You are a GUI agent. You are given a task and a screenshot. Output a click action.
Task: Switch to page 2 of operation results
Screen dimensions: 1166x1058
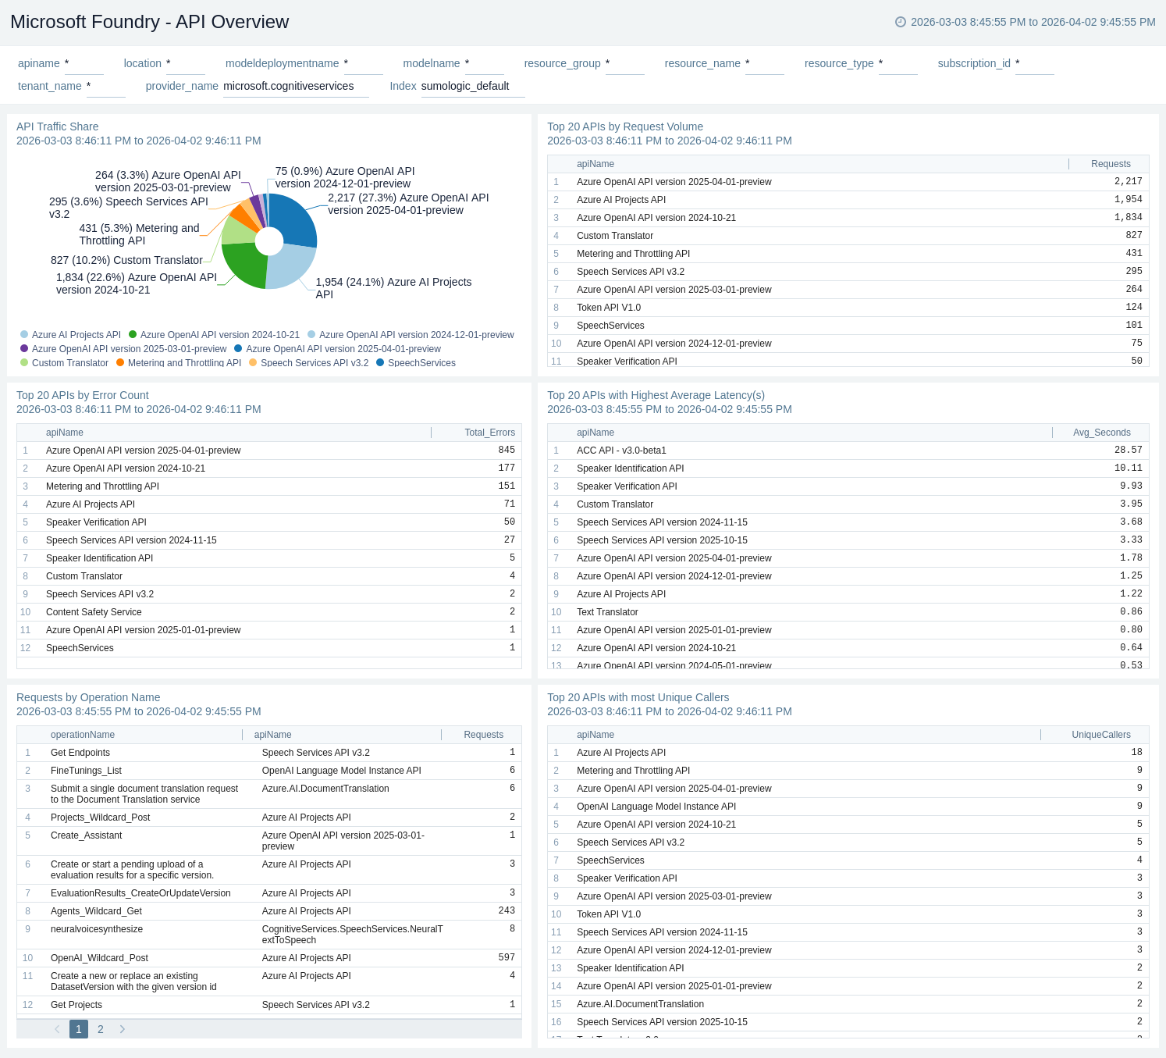101,1029
